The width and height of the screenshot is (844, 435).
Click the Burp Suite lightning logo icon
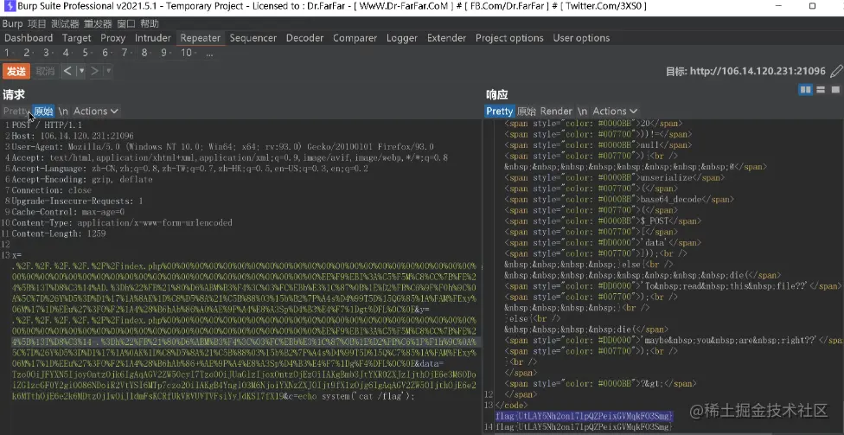(9, 6)
